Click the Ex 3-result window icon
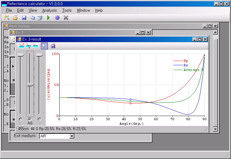231x159 pixels. coord(19,39)
